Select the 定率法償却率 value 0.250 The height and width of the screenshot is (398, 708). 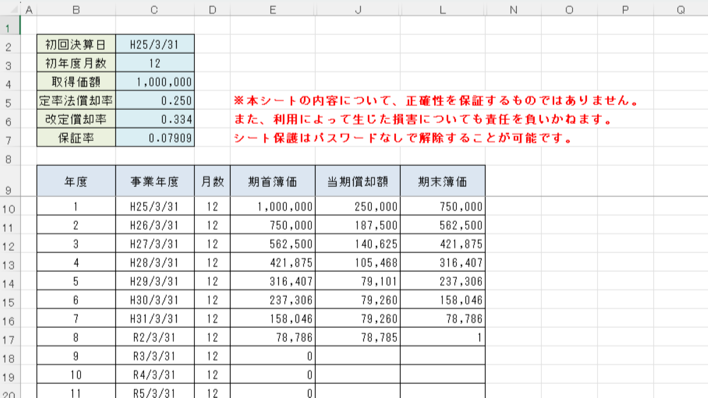(x=155, y=100)
